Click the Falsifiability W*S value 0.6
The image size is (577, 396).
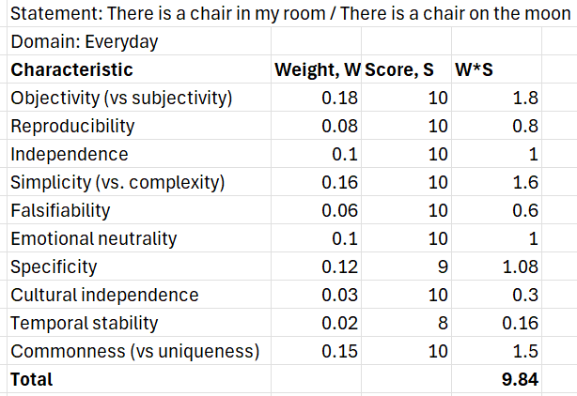(496, 210)
